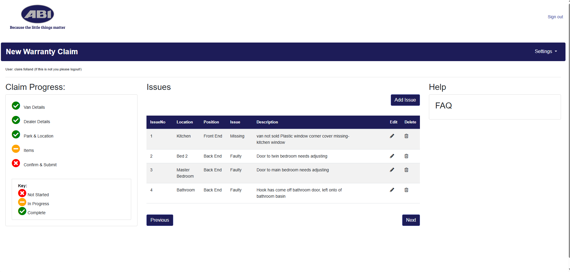Select Park & Location step
Image resolution: width=570 pixels, height=272 pixels.
click(38, 136)
